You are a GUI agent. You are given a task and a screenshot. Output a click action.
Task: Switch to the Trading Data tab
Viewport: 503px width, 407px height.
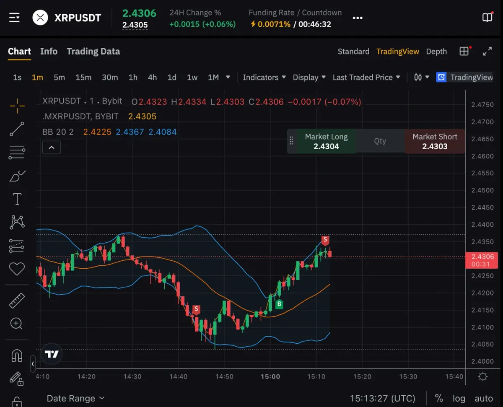click(x=93, y=52)
